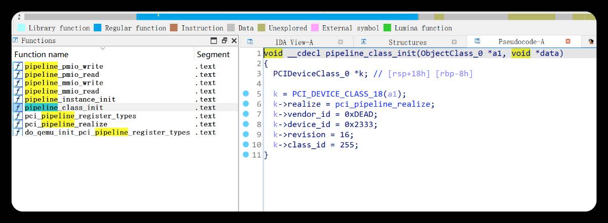Viewport: 608px width, 223px height.
Task: Click the IDA View-A tab icon
Action: pos(250,42)
